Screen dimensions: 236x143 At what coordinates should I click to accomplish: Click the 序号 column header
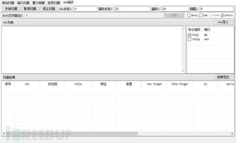(8, 84)
